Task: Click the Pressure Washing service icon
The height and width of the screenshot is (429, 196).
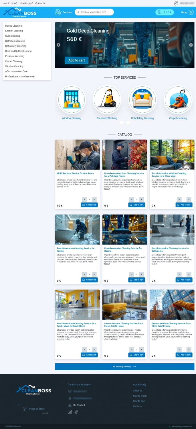Action: (107, 100)
